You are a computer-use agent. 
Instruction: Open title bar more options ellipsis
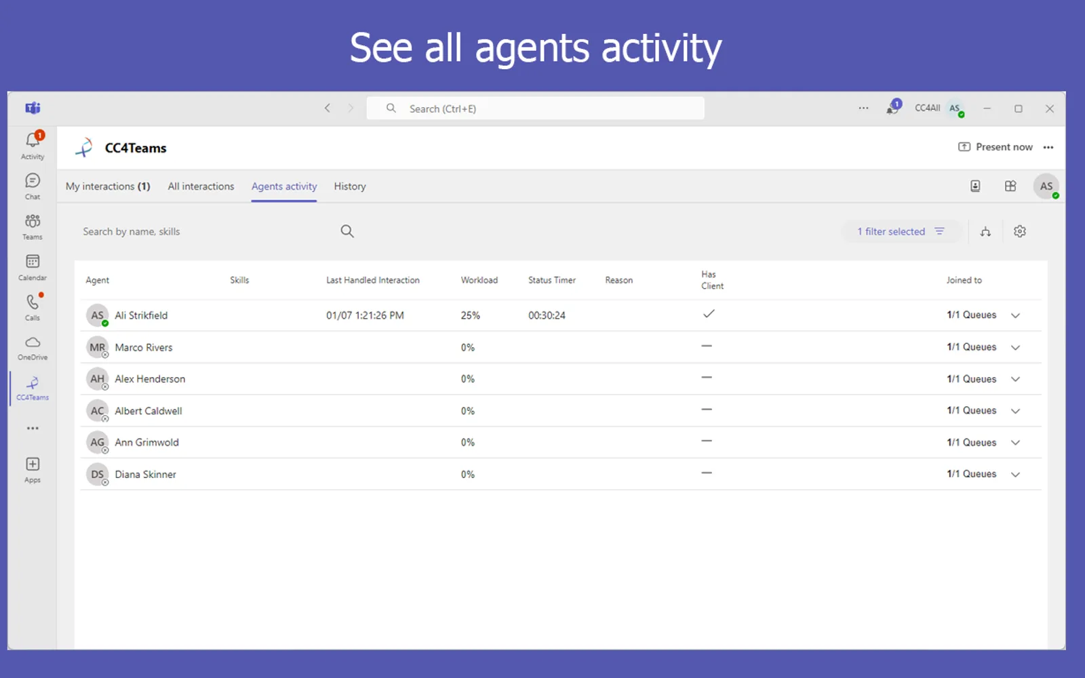(x=863, y=108)
